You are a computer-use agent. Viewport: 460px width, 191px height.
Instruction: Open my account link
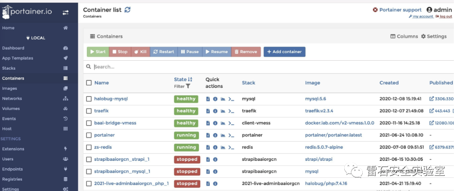click(421, 16)
